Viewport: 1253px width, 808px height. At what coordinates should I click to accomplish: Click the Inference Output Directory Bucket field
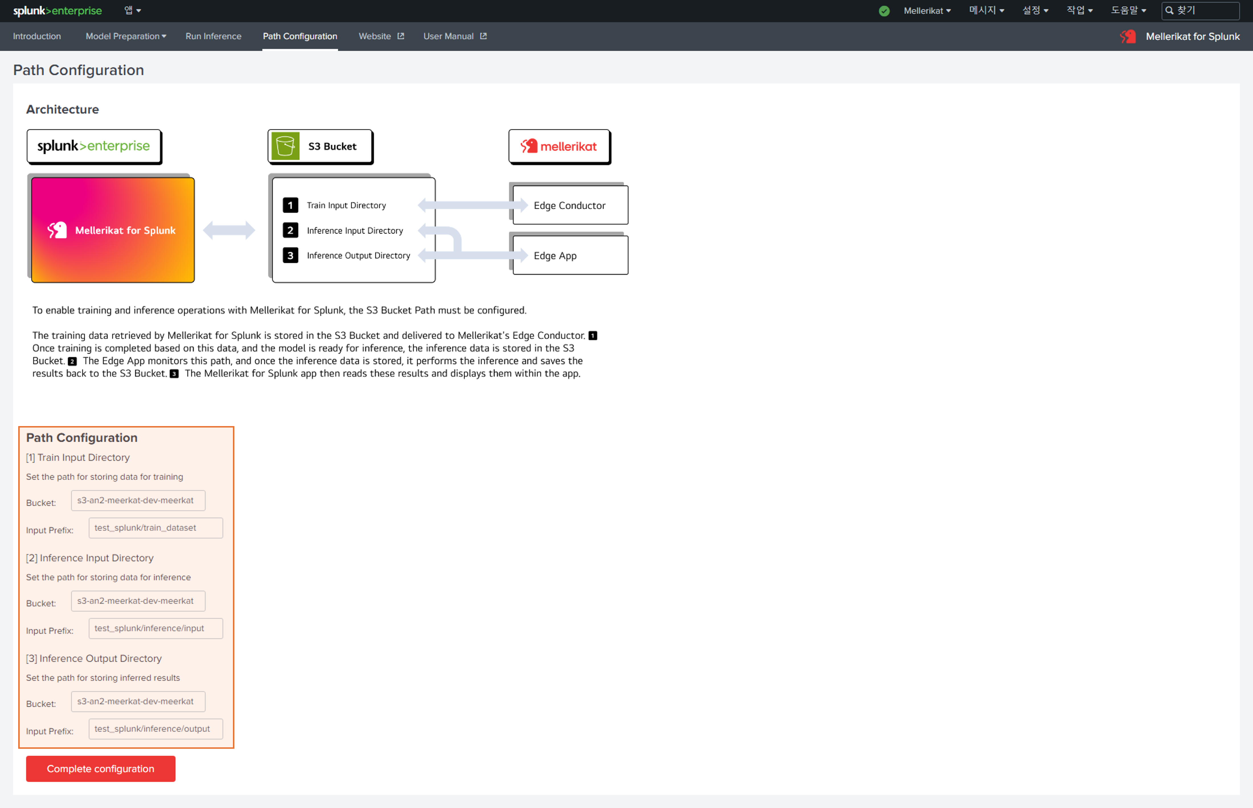tap(138, 701)
